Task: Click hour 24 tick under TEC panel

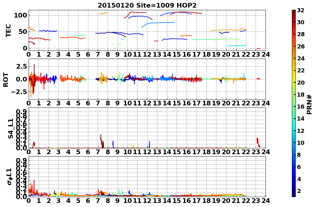Action: click(266, 54)
